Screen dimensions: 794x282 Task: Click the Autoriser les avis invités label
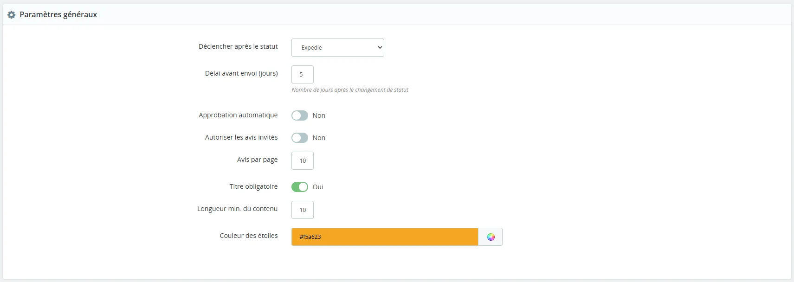point(241,137)
